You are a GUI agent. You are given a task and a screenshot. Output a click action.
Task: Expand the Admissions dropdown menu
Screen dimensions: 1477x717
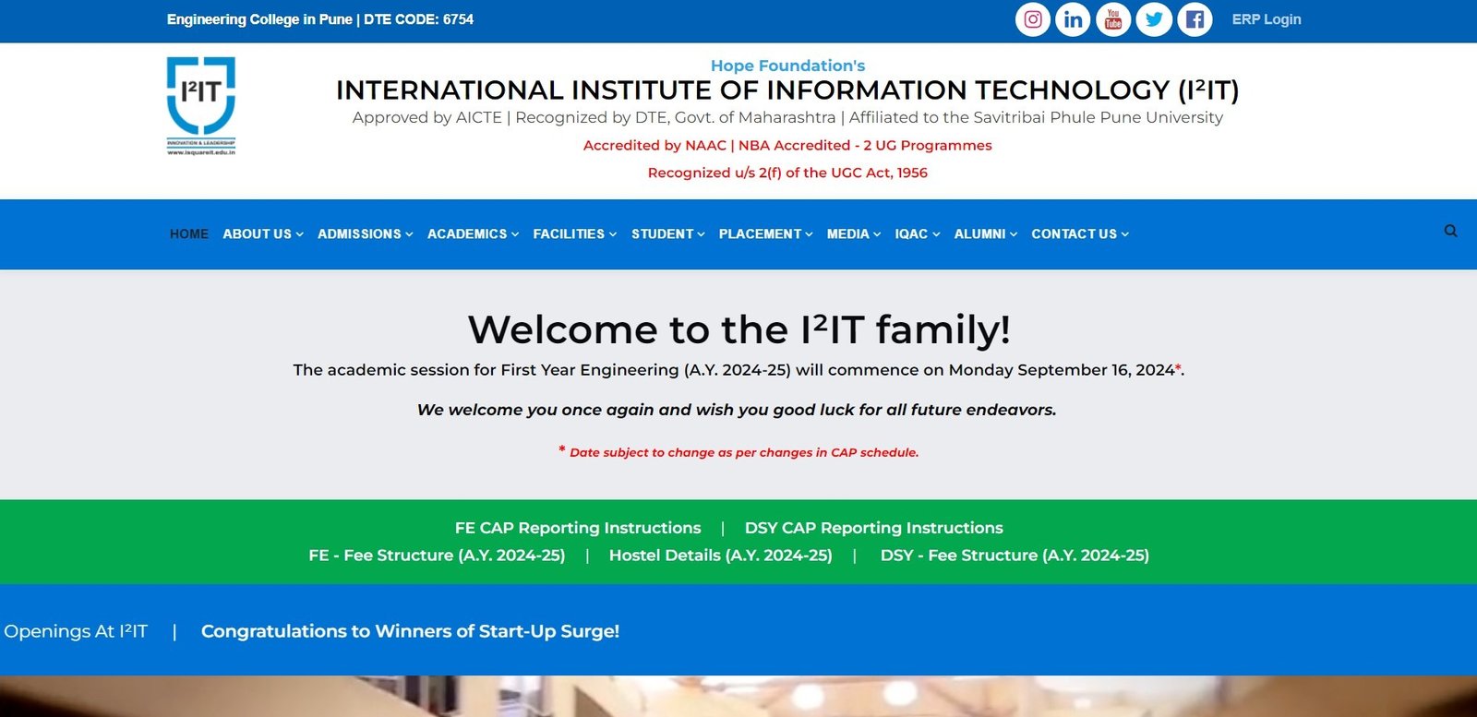click(x=365, y=234)
